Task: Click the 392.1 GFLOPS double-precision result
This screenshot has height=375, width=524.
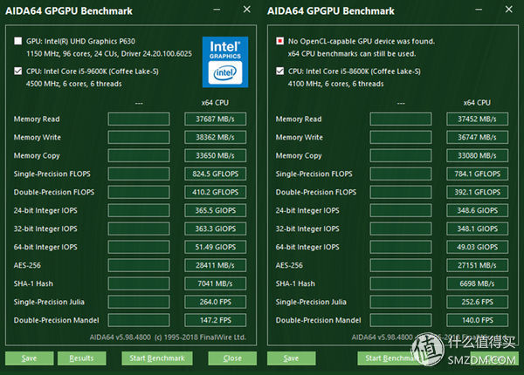Action: click(x=477, y=192)
